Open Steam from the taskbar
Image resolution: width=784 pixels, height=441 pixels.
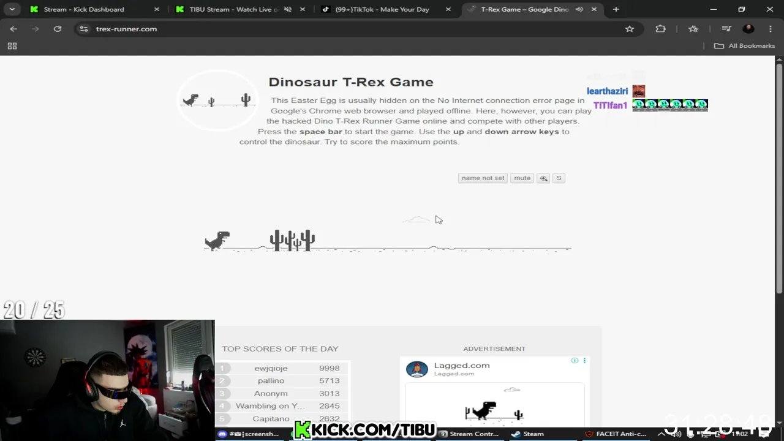(528, 434)
